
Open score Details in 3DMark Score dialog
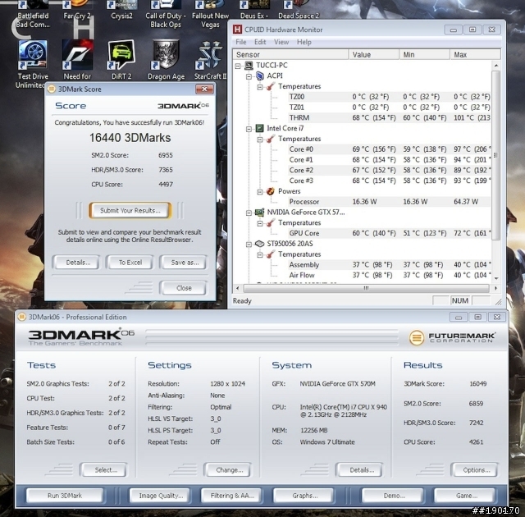point(78,262)
